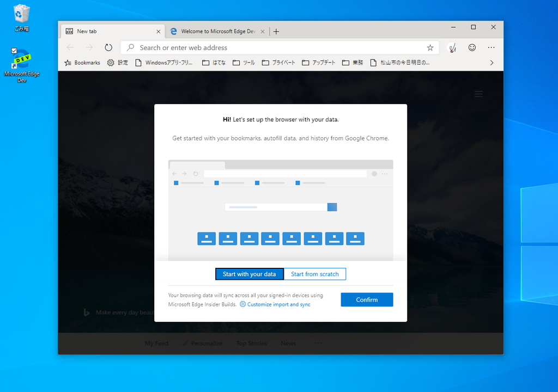Click the Bing logo on the page

point(87,313)
